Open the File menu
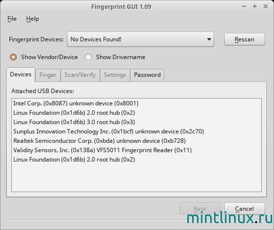Image resolution: width=274 pixels, height=230 pixels. [12, 19]
